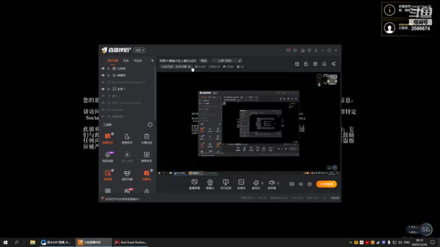This screenshot has height=247, width=440.
Task: Click the padlock icon in stream header
Action: click(x=306, y=64)
